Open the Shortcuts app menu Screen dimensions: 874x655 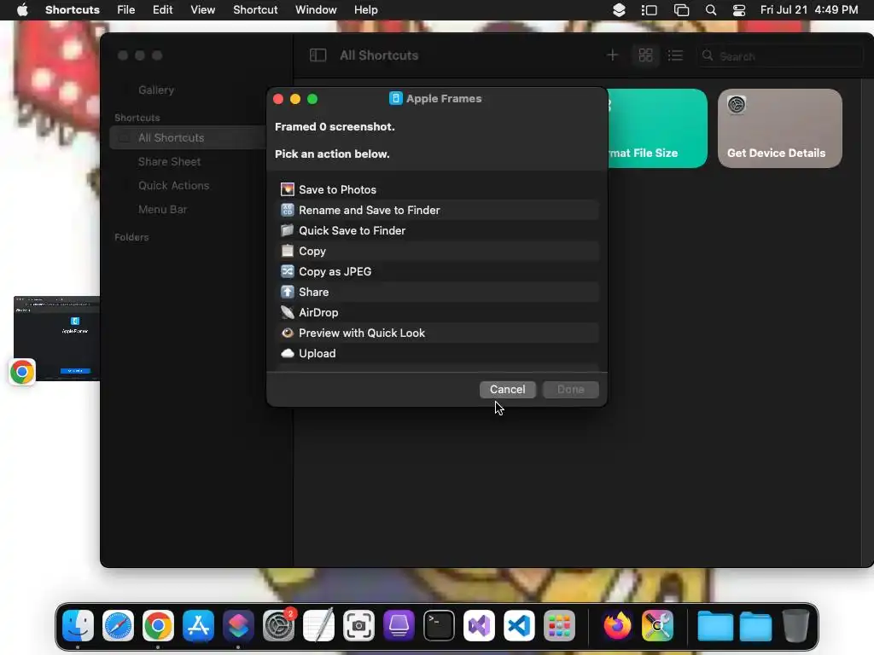point(73,10)
